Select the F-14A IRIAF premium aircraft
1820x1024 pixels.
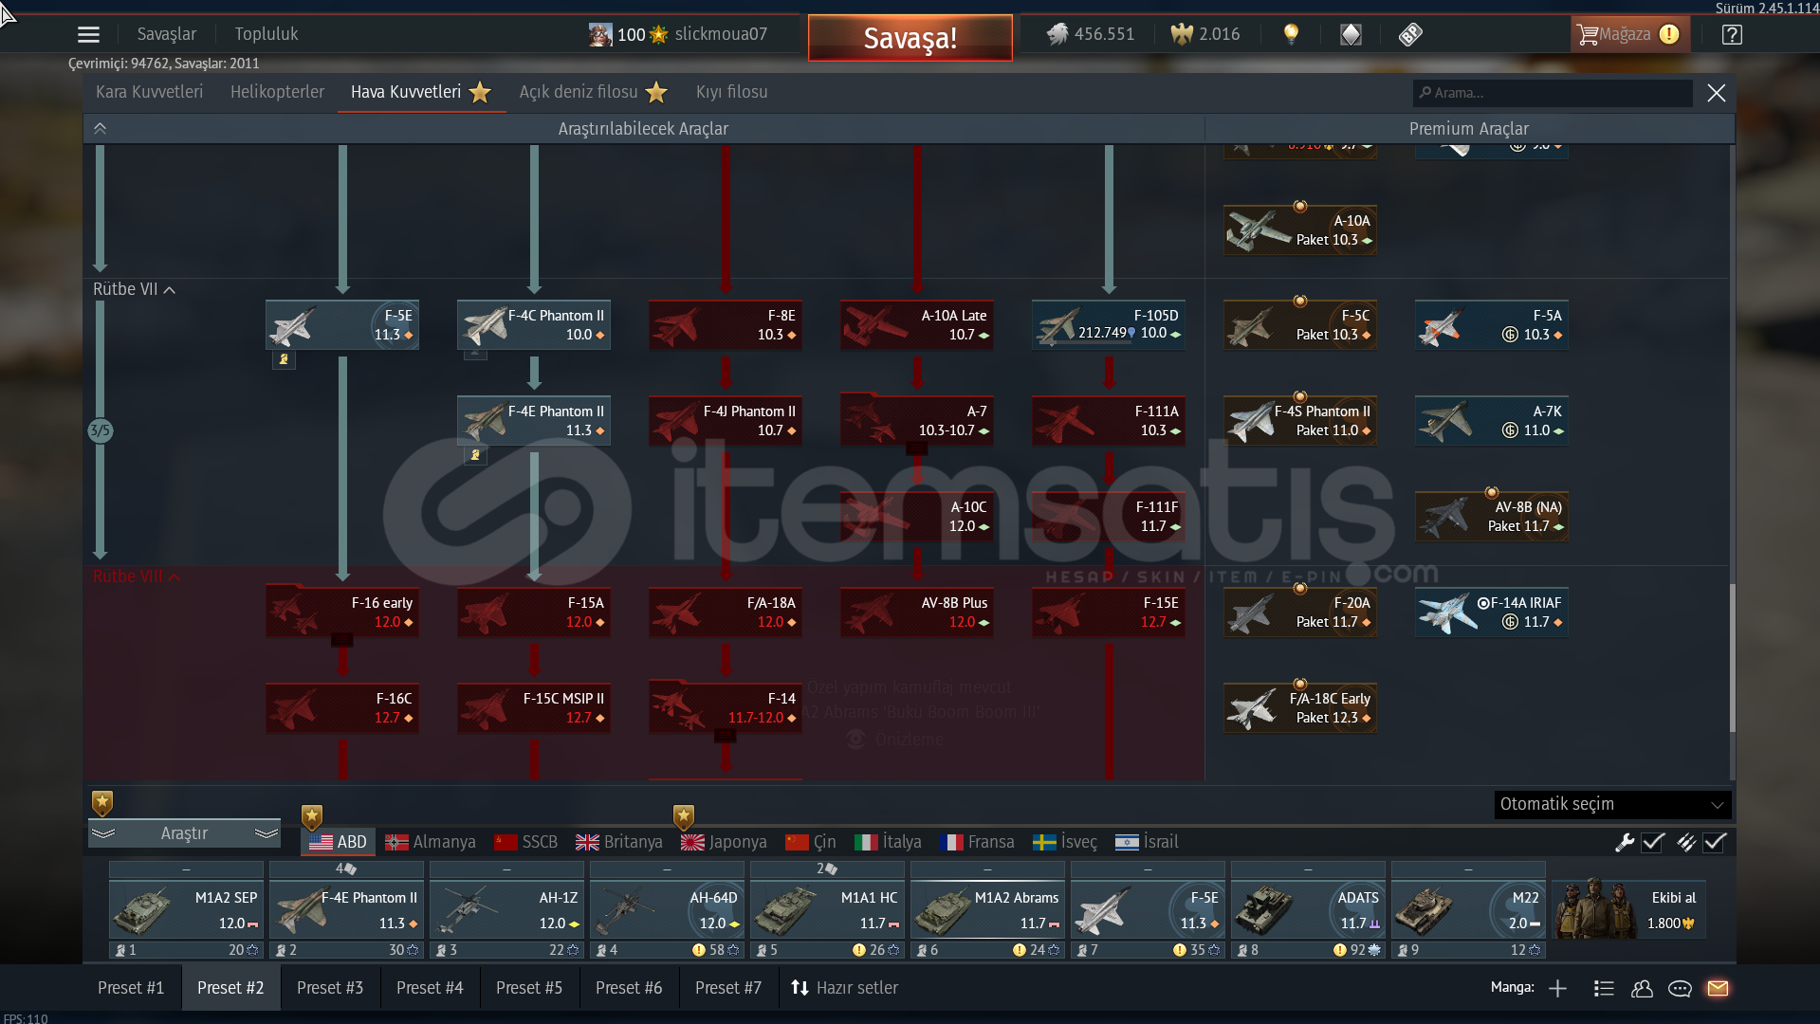(1492, 613)
